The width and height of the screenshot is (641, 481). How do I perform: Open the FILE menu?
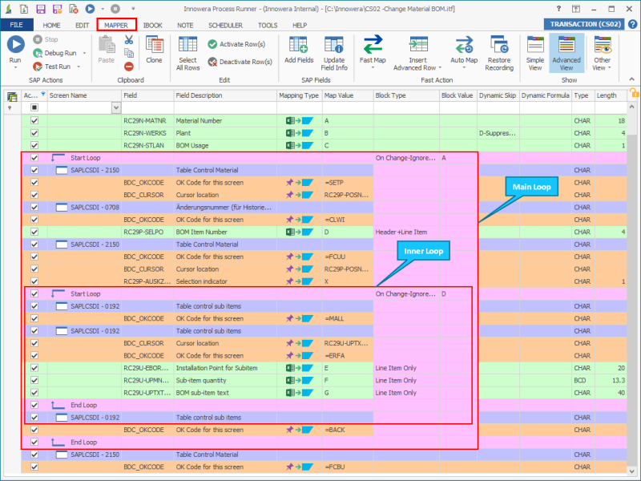(16, 25)
